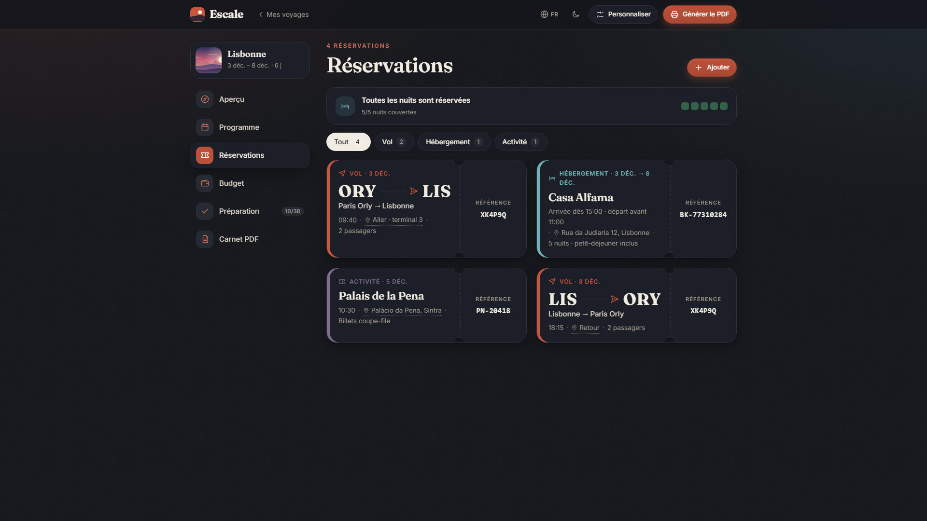This screenshot has width=927, height=521.
Task: Click the green covered-nights indicator dots
Action: [x=704, y=106]
